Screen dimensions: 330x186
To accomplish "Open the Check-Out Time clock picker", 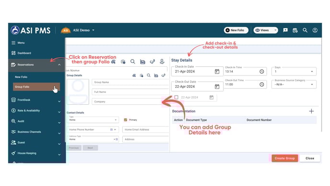I will [261, 85].
